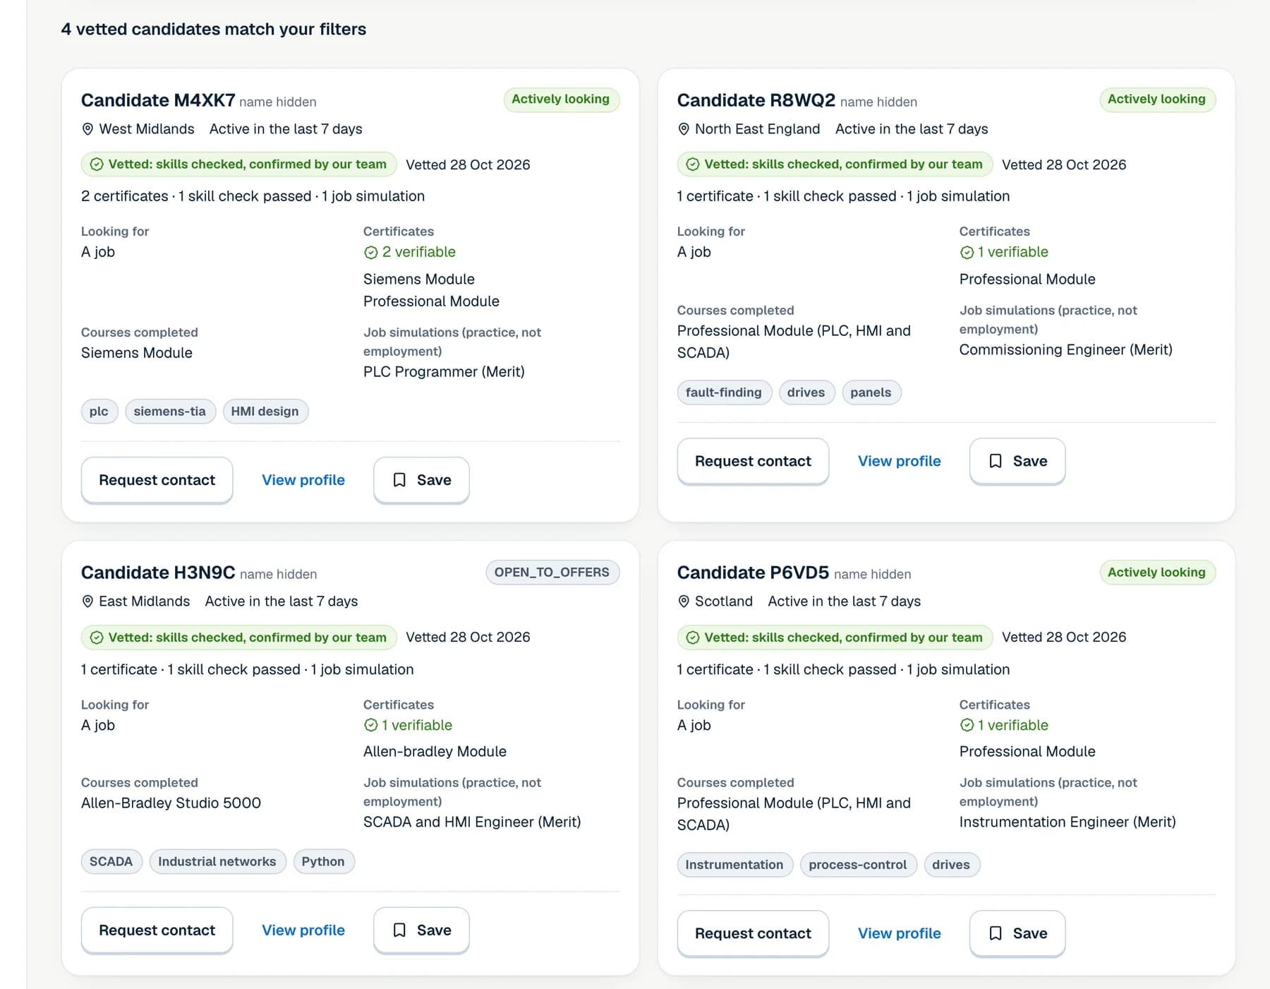Click bookmark icon on Candidate H3N9C card
Viewport: 1270px width, 989px height.
point(399,930)
